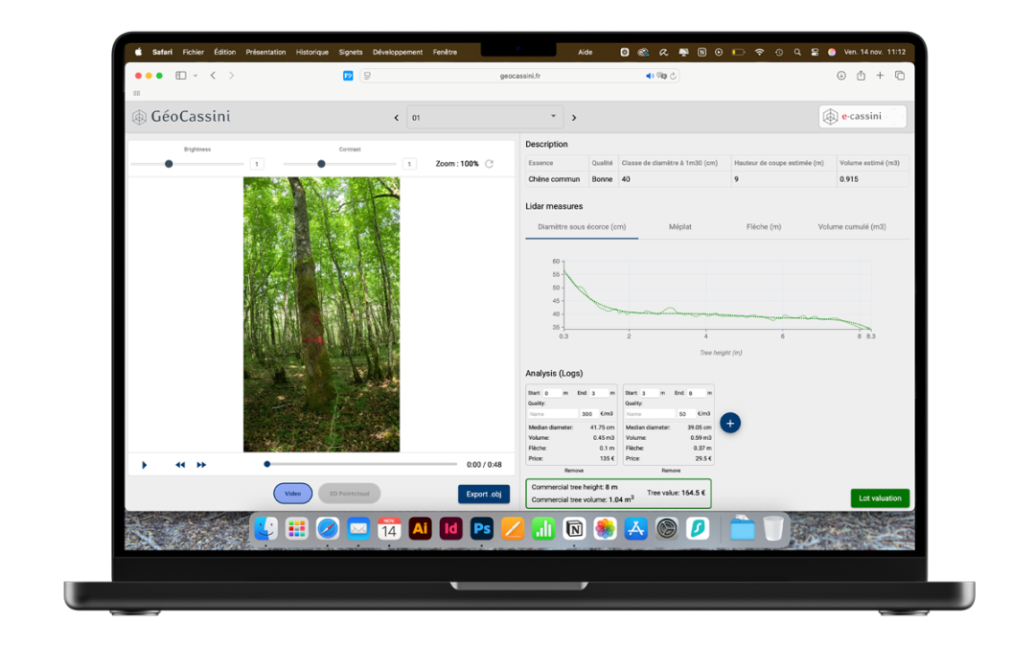
Task: Edit the first log's quality Name field
Action: (553, 414)
